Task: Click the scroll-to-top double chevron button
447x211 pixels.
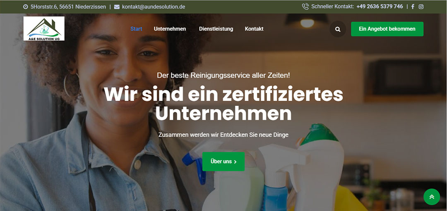Action: 432,197
